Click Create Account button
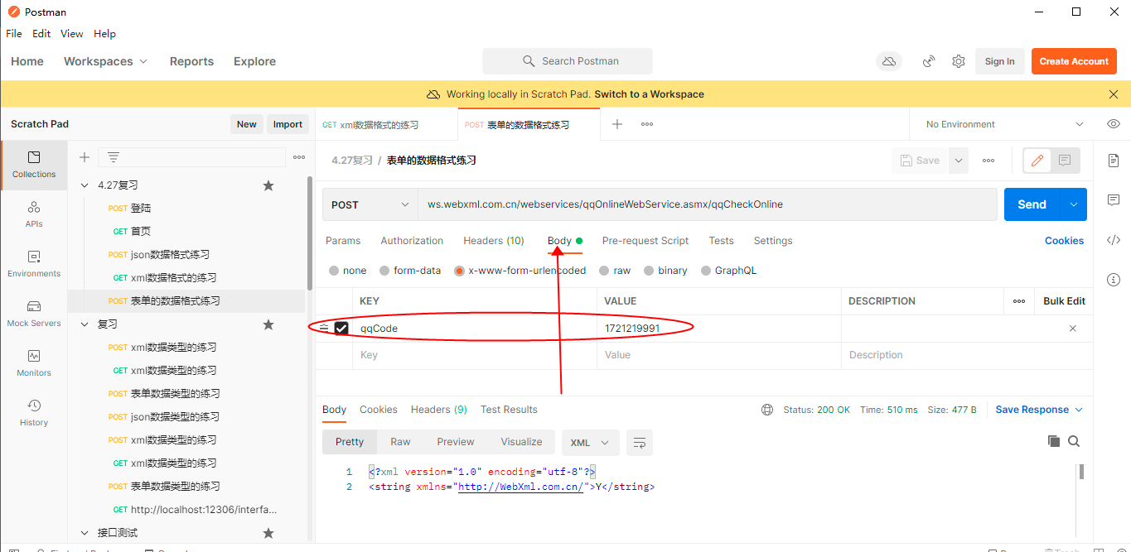The width and height of the screenshot is (1131, 552). (1074, 61)
